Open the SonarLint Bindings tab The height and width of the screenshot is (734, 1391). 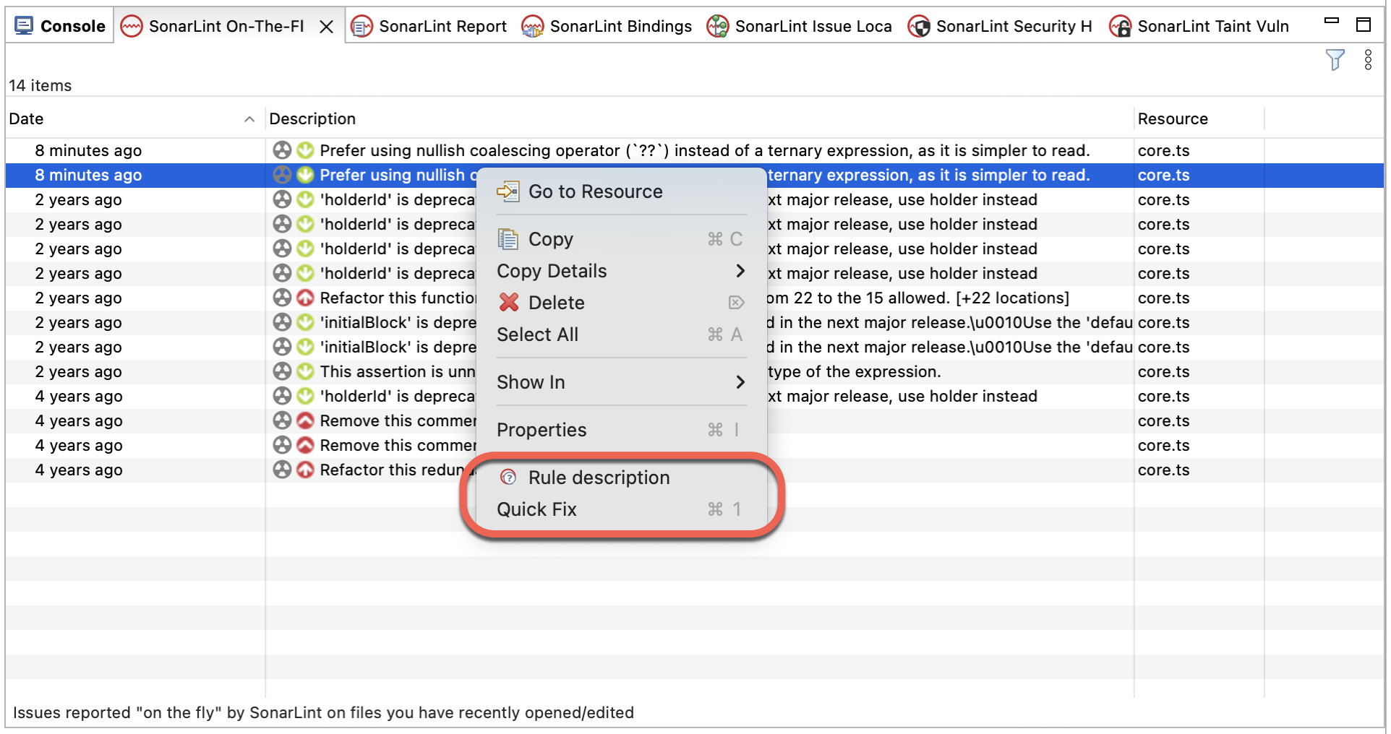[x=607, y=27]
